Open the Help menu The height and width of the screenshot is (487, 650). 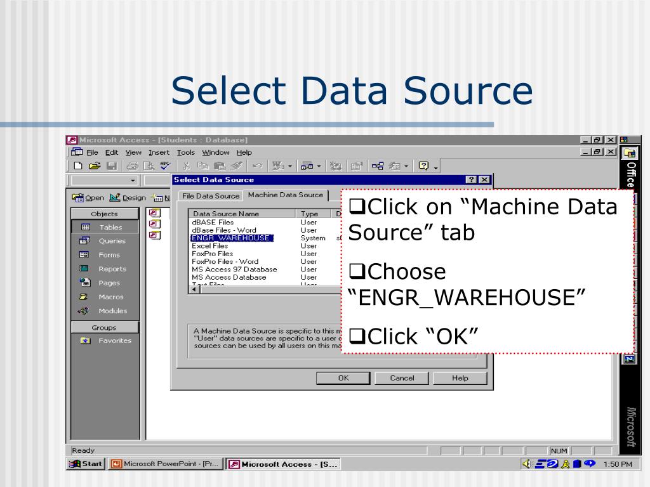pos(244,152)
